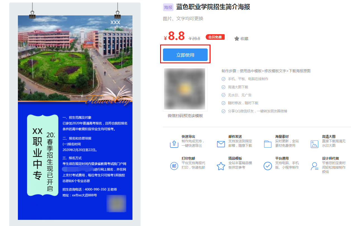Image resolution: width=351 pixels, height=226 pixels.
Task: Click the 精品模板 heading text
Action: click(235, 159)
